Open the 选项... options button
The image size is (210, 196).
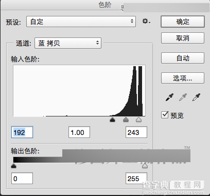point(183,78)
